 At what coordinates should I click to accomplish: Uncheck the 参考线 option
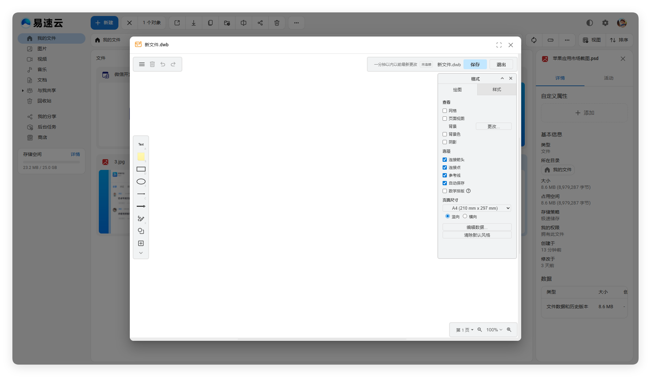(x=445, y=175)
